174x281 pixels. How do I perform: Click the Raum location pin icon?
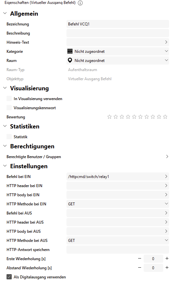click(70, 60)
